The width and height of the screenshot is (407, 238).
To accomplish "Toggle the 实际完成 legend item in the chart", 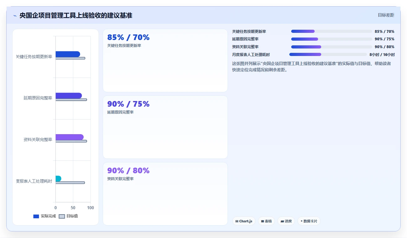I will (44, 216).
